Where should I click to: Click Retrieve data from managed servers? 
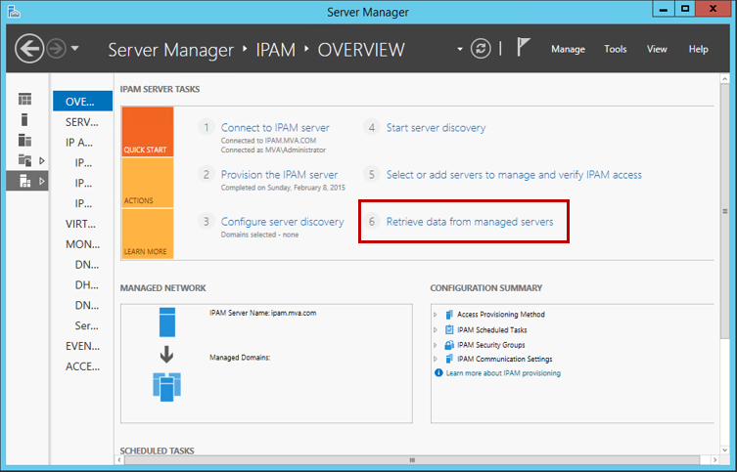470,222
